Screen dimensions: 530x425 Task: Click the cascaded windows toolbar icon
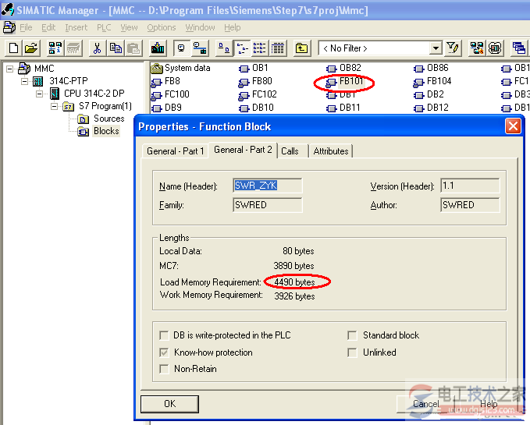518,48
